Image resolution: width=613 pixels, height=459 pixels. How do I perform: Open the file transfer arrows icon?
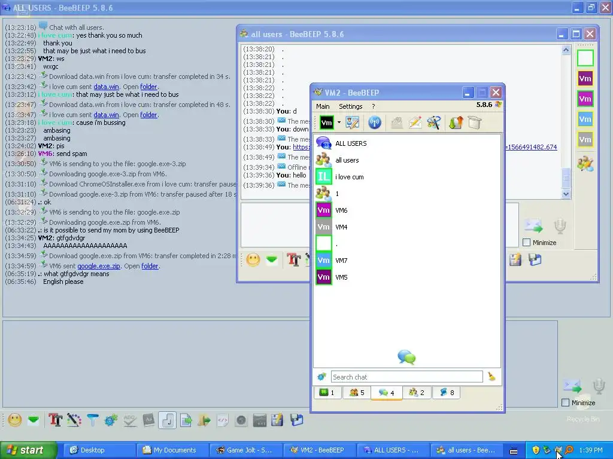pos(456,123)
